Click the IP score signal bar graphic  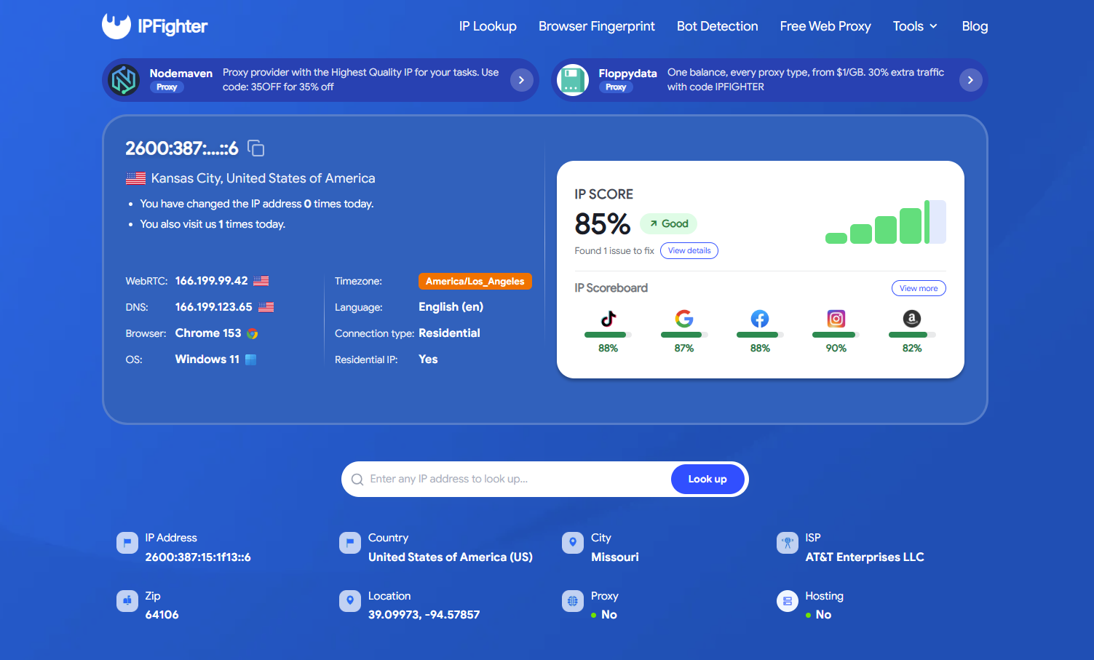885,222
